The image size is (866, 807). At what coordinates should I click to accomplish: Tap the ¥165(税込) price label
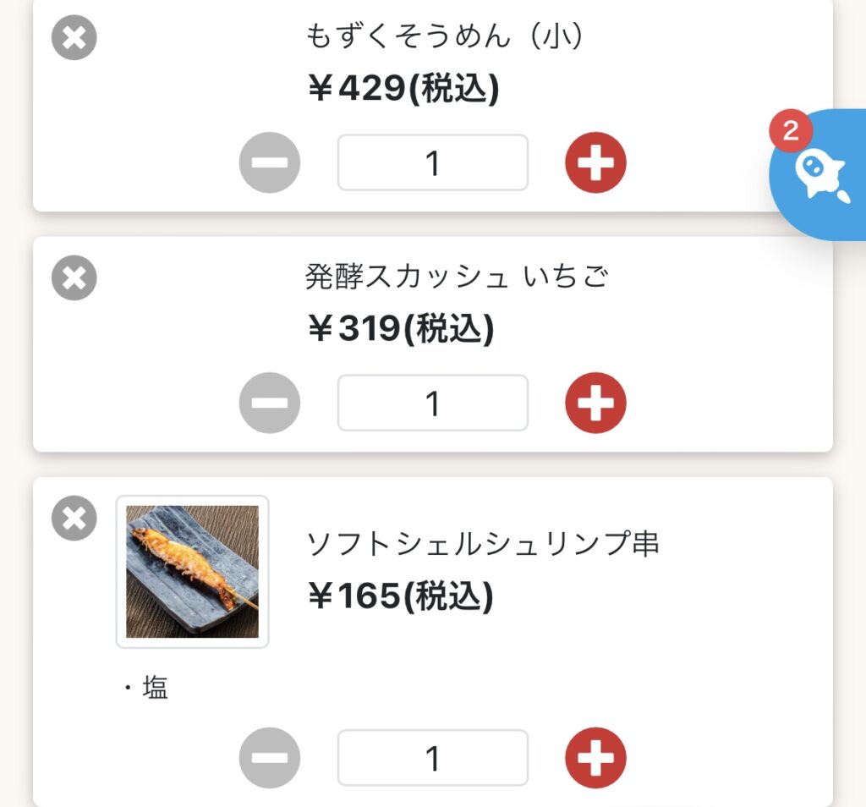coord(401,596)
